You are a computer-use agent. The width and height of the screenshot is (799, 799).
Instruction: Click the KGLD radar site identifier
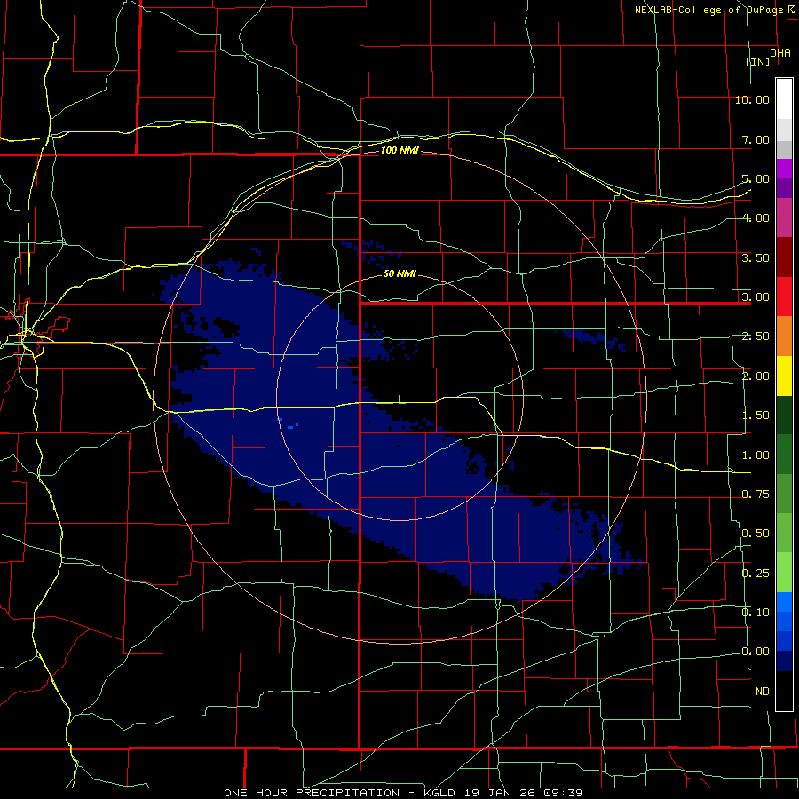coord(440,793)
